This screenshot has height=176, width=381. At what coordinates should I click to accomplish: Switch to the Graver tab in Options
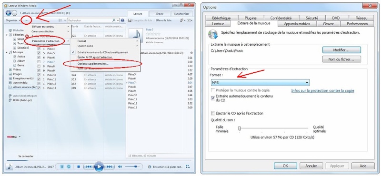click(328, 24)
